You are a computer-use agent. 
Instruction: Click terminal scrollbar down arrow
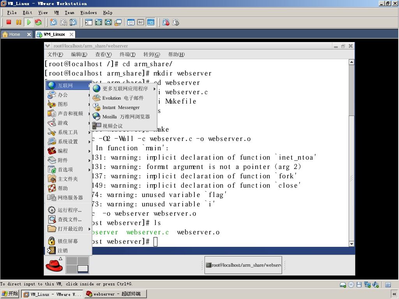(x=351, y=244)
